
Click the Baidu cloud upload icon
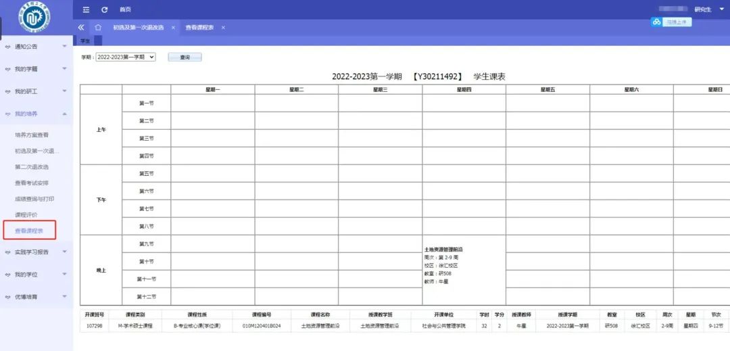[x=656, y=22]
